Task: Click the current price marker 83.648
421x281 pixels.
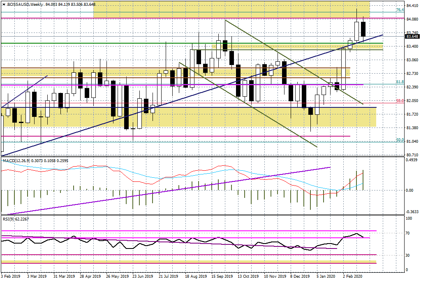Action: (412, 37)
